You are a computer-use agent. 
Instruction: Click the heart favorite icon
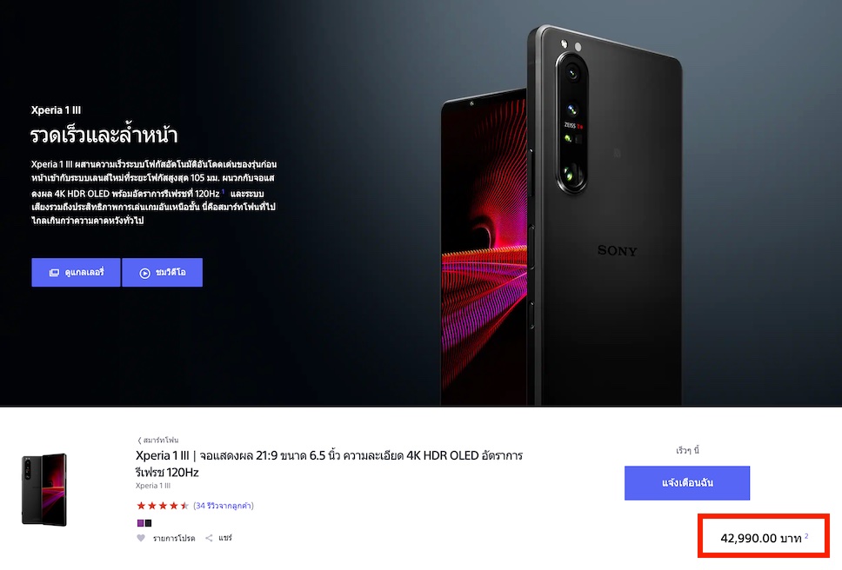pyautogui.click(x=141, y=538)
